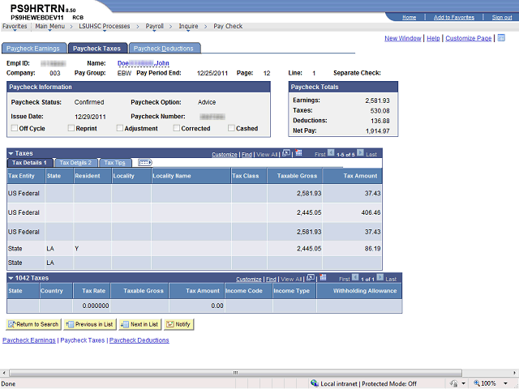Click the Tax Rate value 0.000000

96,306
